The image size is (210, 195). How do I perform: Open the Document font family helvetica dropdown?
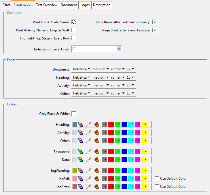pyautogui.click(x=82, y=69)
